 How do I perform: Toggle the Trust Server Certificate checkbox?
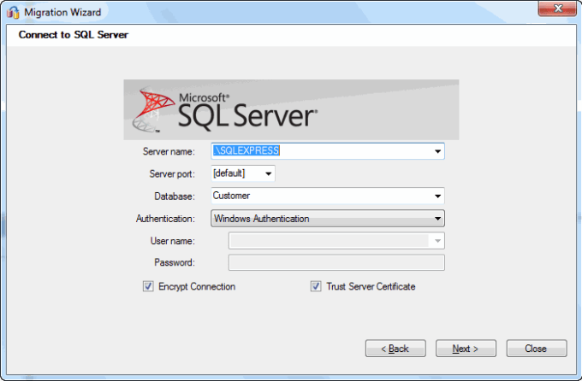click(x=316, y=286)
